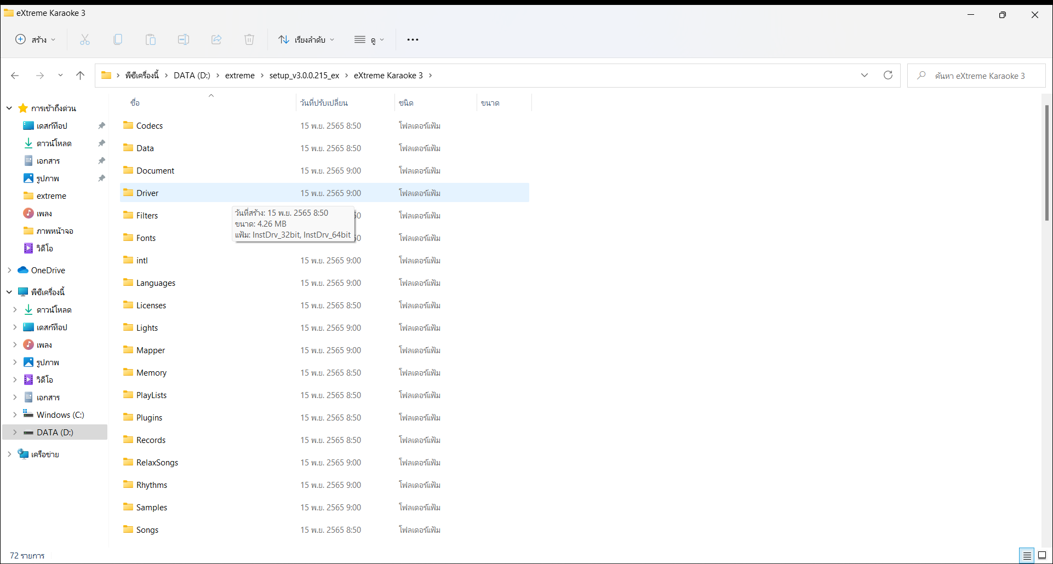Sort by ชื่อ (Name) column header
This screenshot has height=564, width=1053.
point(135,103)
